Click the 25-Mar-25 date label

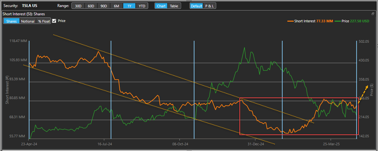331,144
